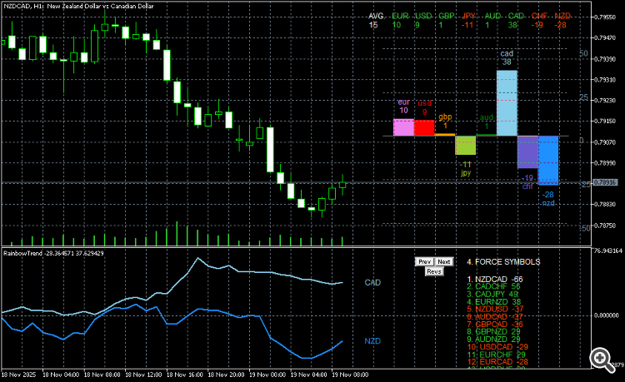Click the 0.79550 price axis label
Viewport: 625px width, 382px height.
[605, 17]
